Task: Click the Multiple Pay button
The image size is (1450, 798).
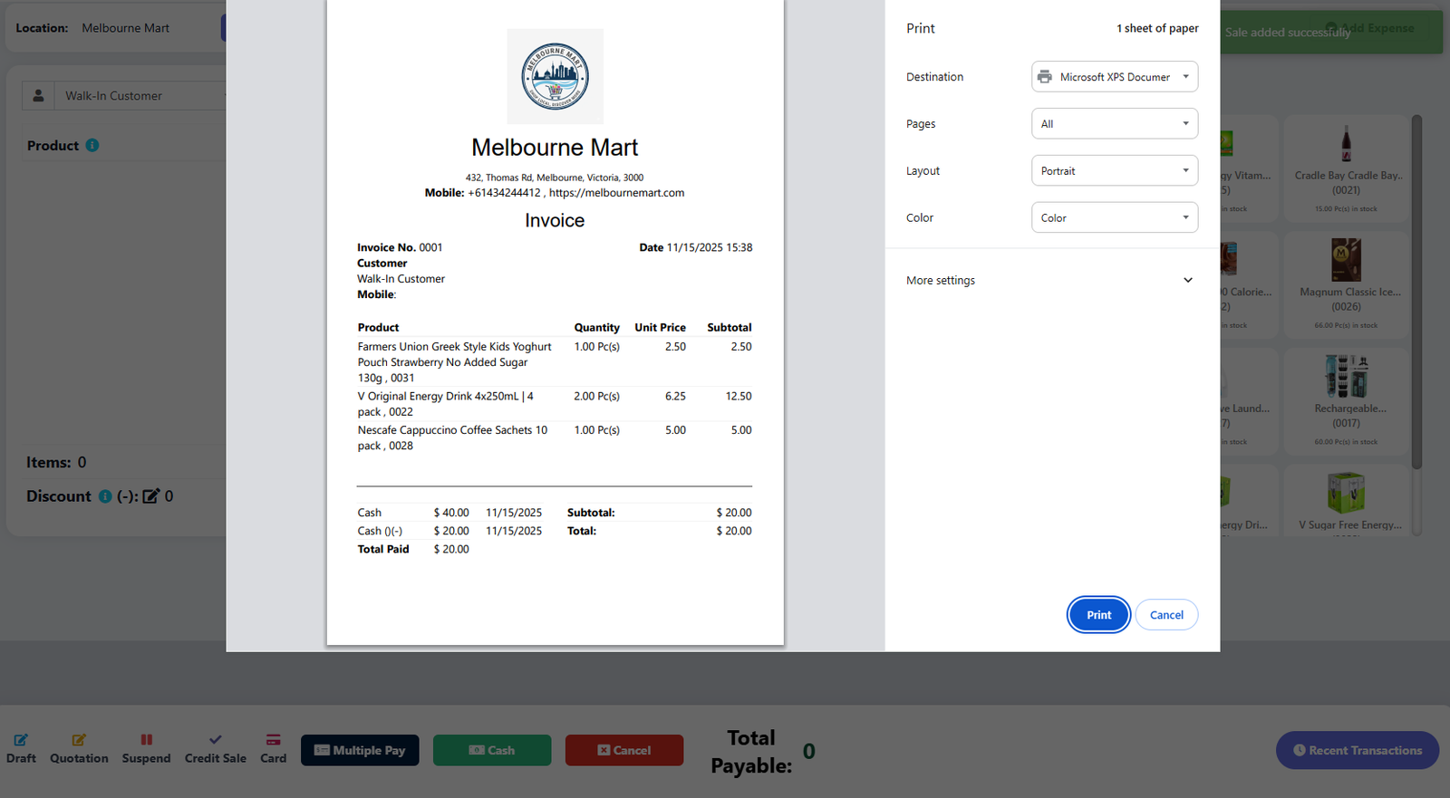Action: 360,750
